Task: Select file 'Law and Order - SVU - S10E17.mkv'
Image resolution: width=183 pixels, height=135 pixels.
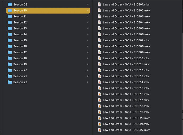Action: click(126, 100)
